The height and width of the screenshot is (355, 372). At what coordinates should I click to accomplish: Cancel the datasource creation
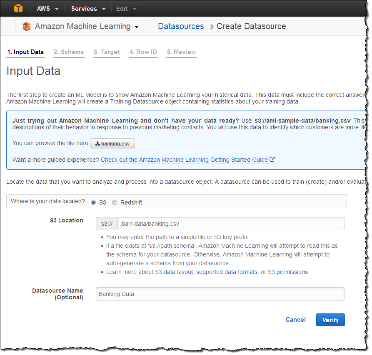pyautogui.click(x=295, y=320)
